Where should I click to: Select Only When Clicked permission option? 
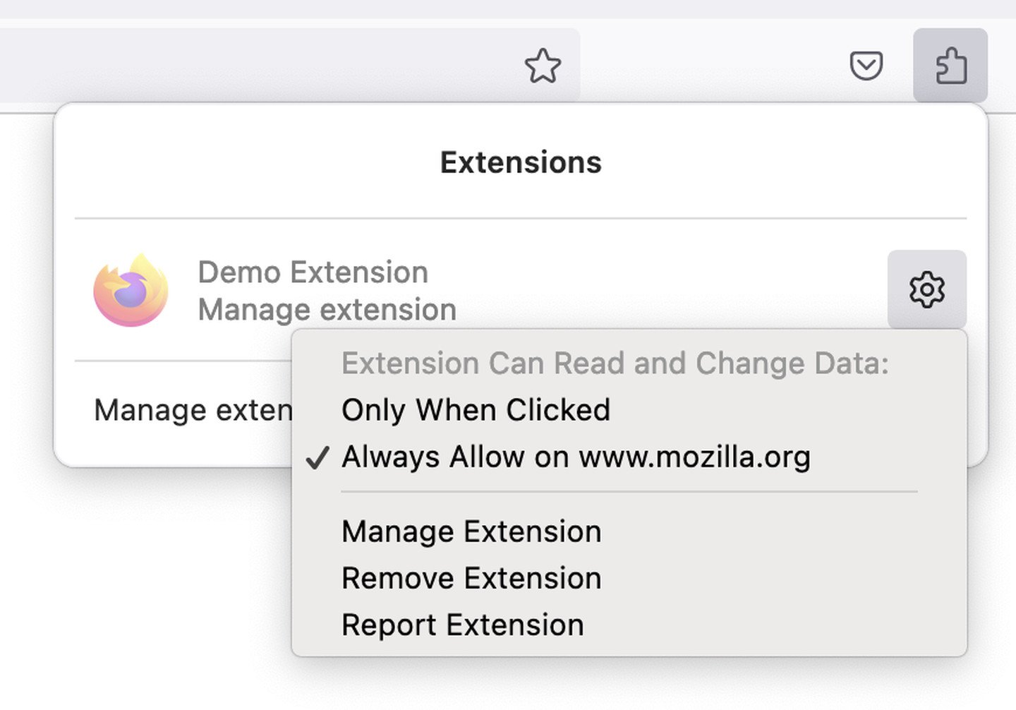(x=476, y=410)
